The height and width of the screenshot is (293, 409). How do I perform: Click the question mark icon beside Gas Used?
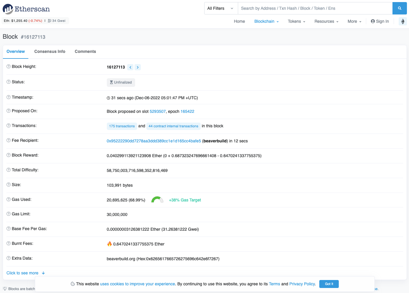(8, 199)
